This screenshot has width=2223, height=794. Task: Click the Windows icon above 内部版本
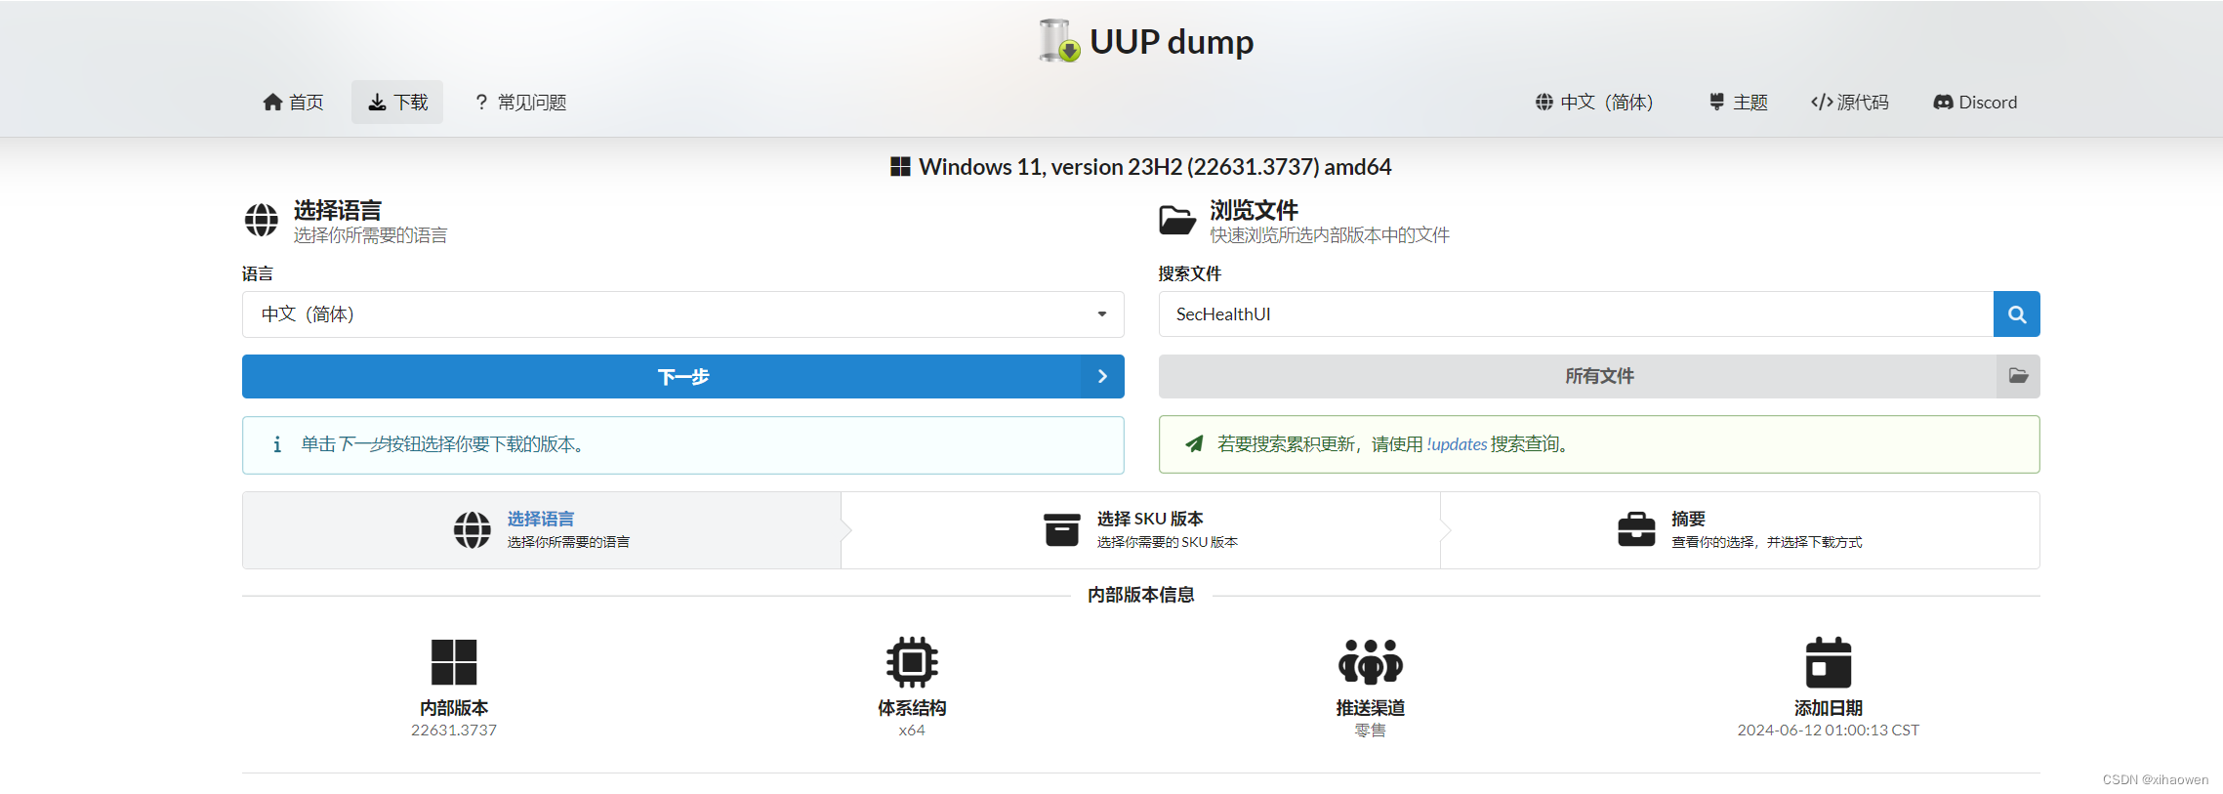coord(454,662)
